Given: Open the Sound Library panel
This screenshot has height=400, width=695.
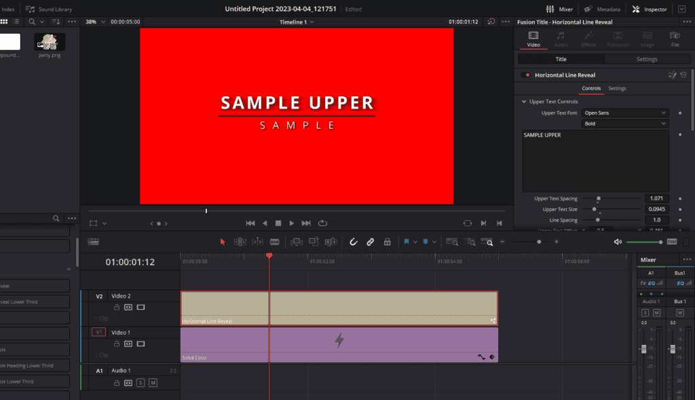Looking at the screenshot, I should tap(49, 9).
